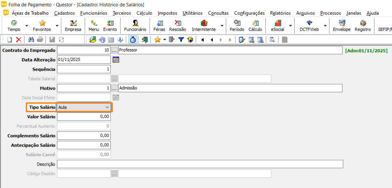
Task: Click lookup button beside Contrato do Empregado
Action: pyautogui.click(x=114, y=50)
